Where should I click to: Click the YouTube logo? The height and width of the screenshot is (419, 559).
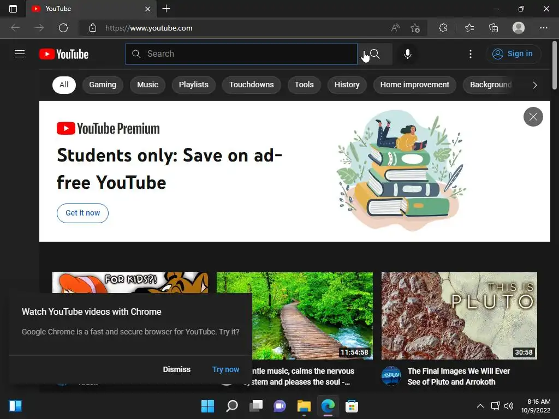pyautogui.click(x=64, y=54)
